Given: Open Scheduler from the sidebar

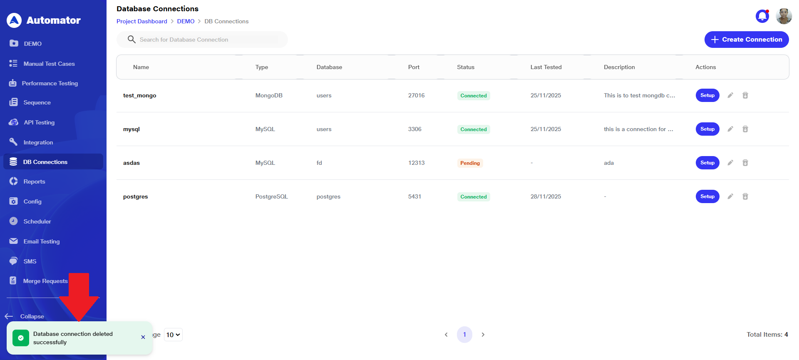Looking at the screenshot, I should (x=37, y=221).
